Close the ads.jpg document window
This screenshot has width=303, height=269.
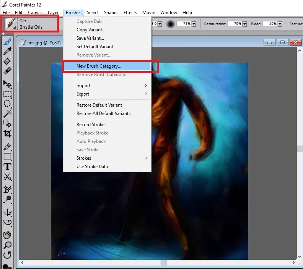click(295, 42)
